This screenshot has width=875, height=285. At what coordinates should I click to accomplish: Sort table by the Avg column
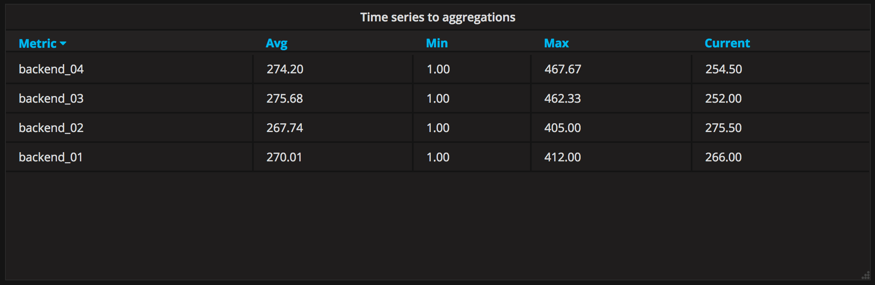pos(277,43)
